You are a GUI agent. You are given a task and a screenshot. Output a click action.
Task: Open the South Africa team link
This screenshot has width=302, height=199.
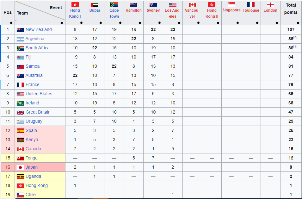tap(38, 48)
